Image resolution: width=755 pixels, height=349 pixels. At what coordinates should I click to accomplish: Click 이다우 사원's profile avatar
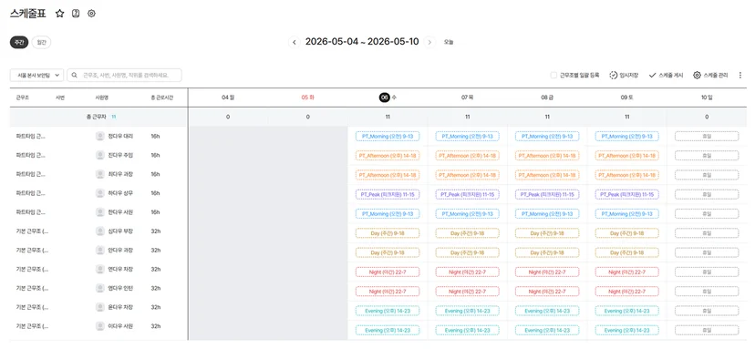tap(100, 326)
